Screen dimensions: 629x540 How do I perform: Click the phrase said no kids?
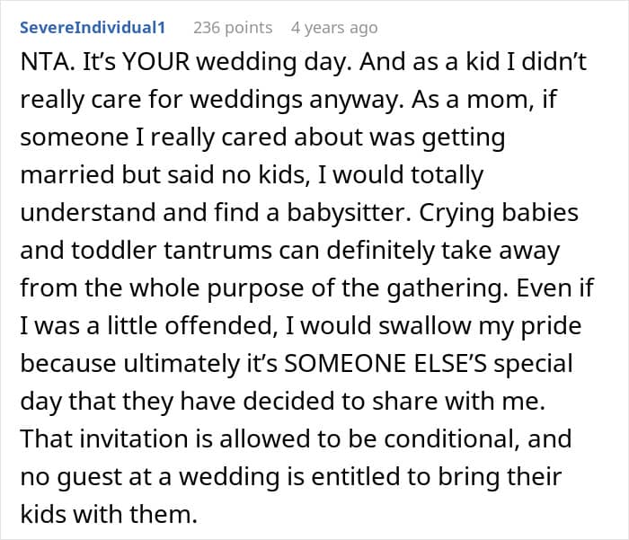[x=239, y=175]
